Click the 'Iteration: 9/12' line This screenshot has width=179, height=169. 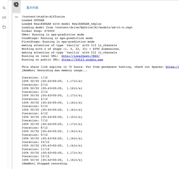[x=35, y=135]
